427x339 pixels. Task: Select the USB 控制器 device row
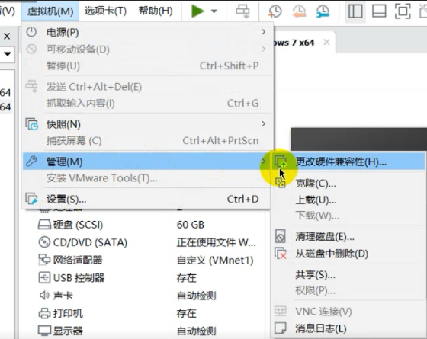pos(147,278)
